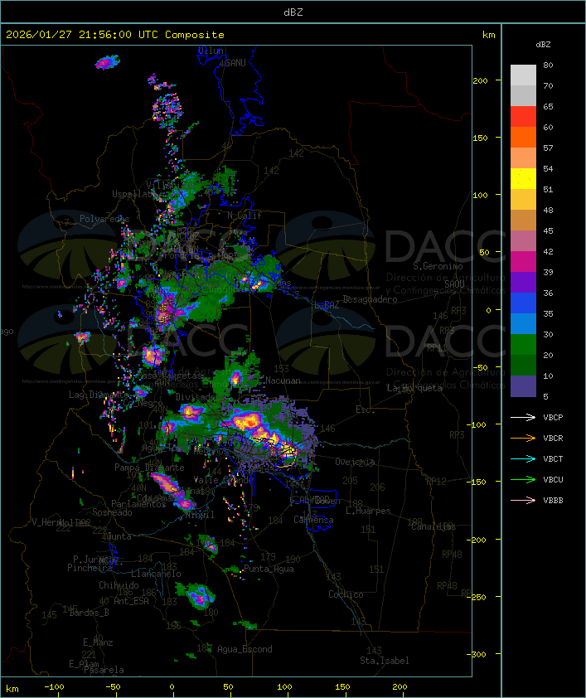Click the S.Geronimo label on the right
The height and width of the screenshot is (698, 586).
(436, 267)
